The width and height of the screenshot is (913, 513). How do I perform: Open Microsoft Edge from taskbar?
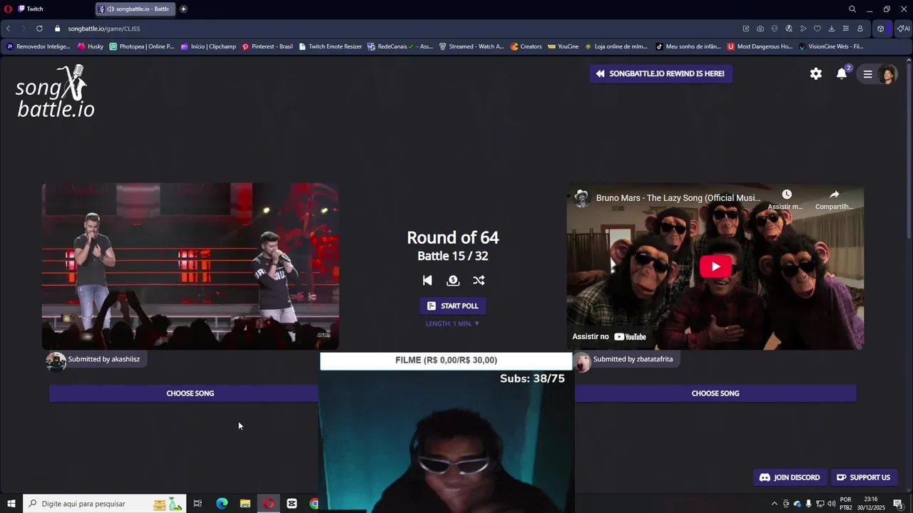[x=222, y=504]
